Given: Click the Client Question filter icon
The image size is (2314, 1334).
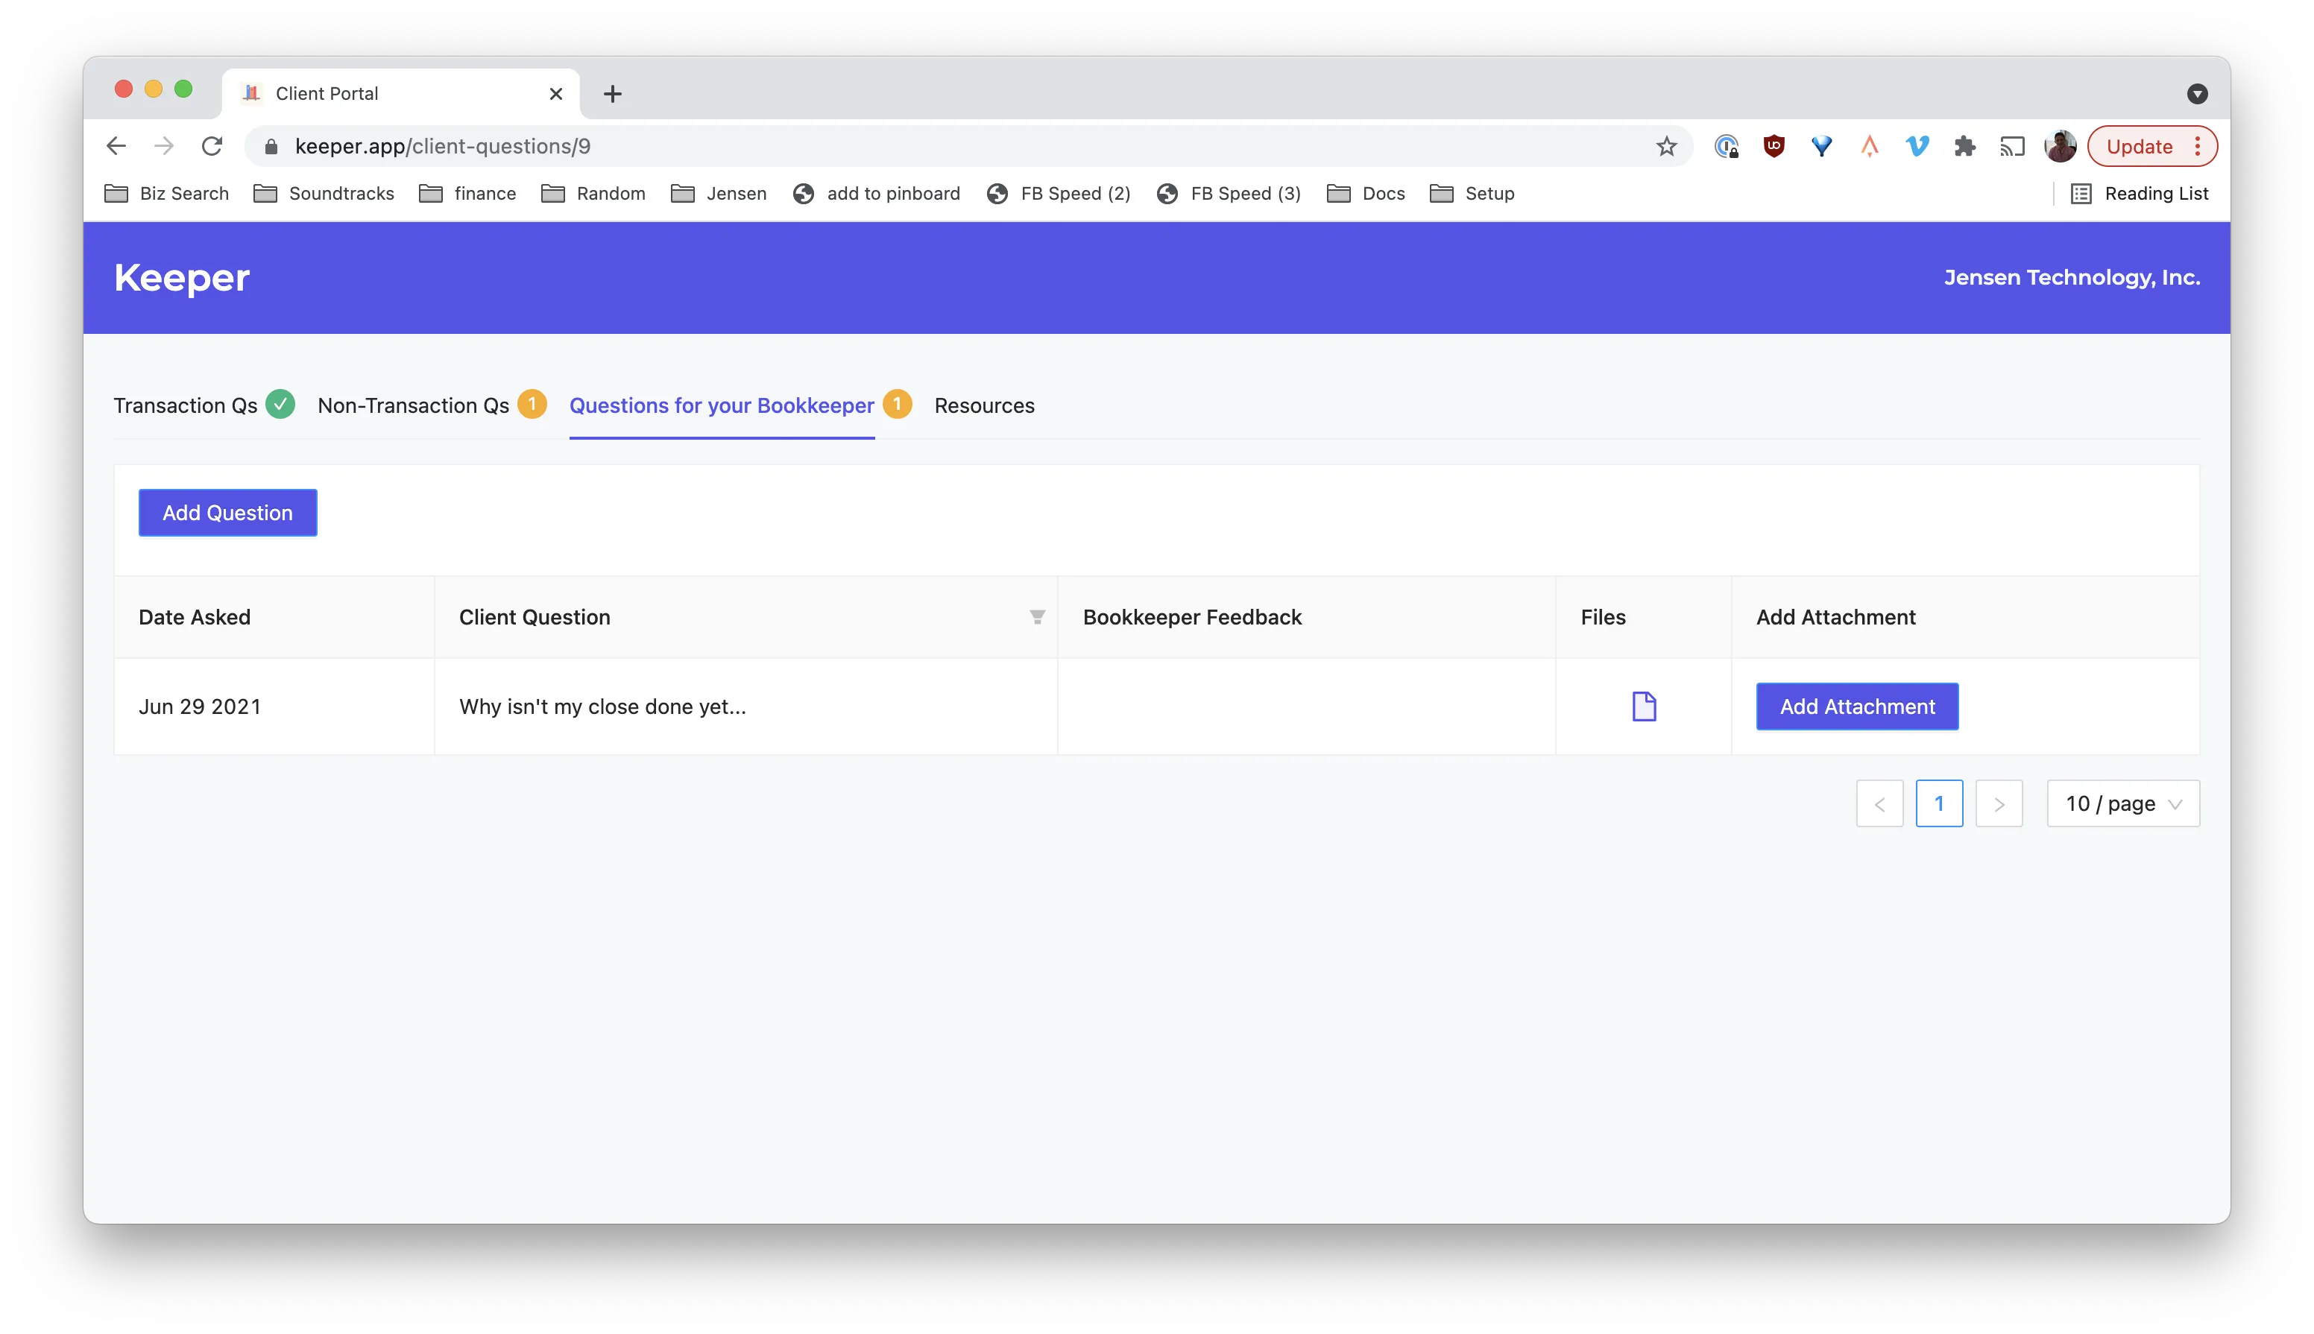Looking at the screenshot, I should click(x=1036, y=618).
